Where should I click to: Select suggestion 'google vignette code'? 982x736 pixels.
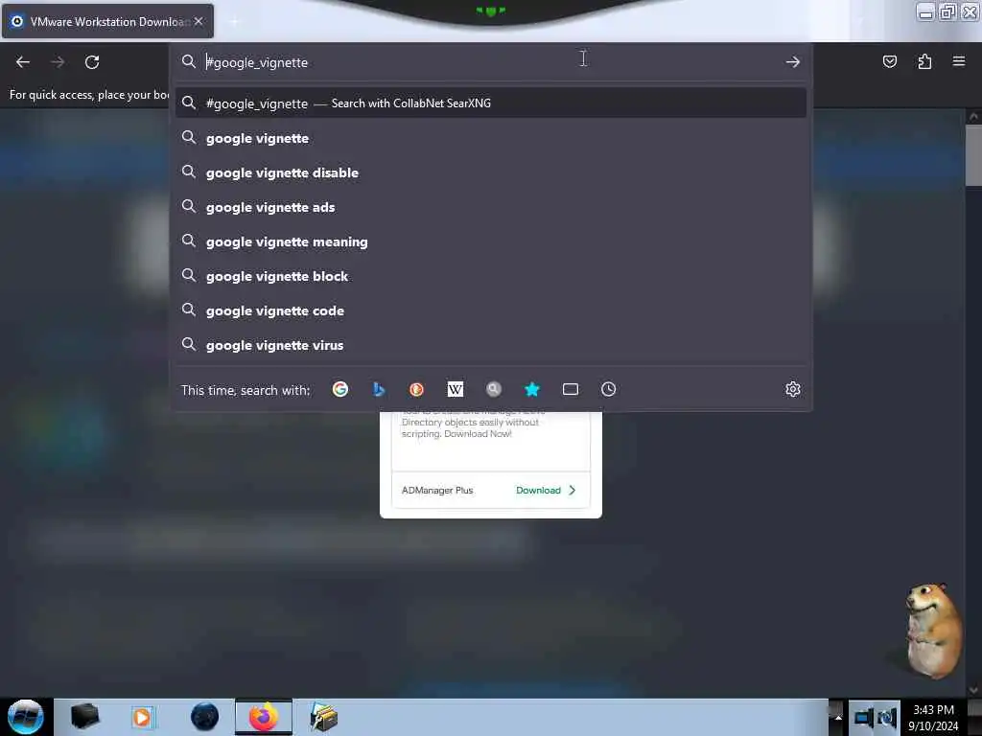pyautogui.click(x=491, y=310)
